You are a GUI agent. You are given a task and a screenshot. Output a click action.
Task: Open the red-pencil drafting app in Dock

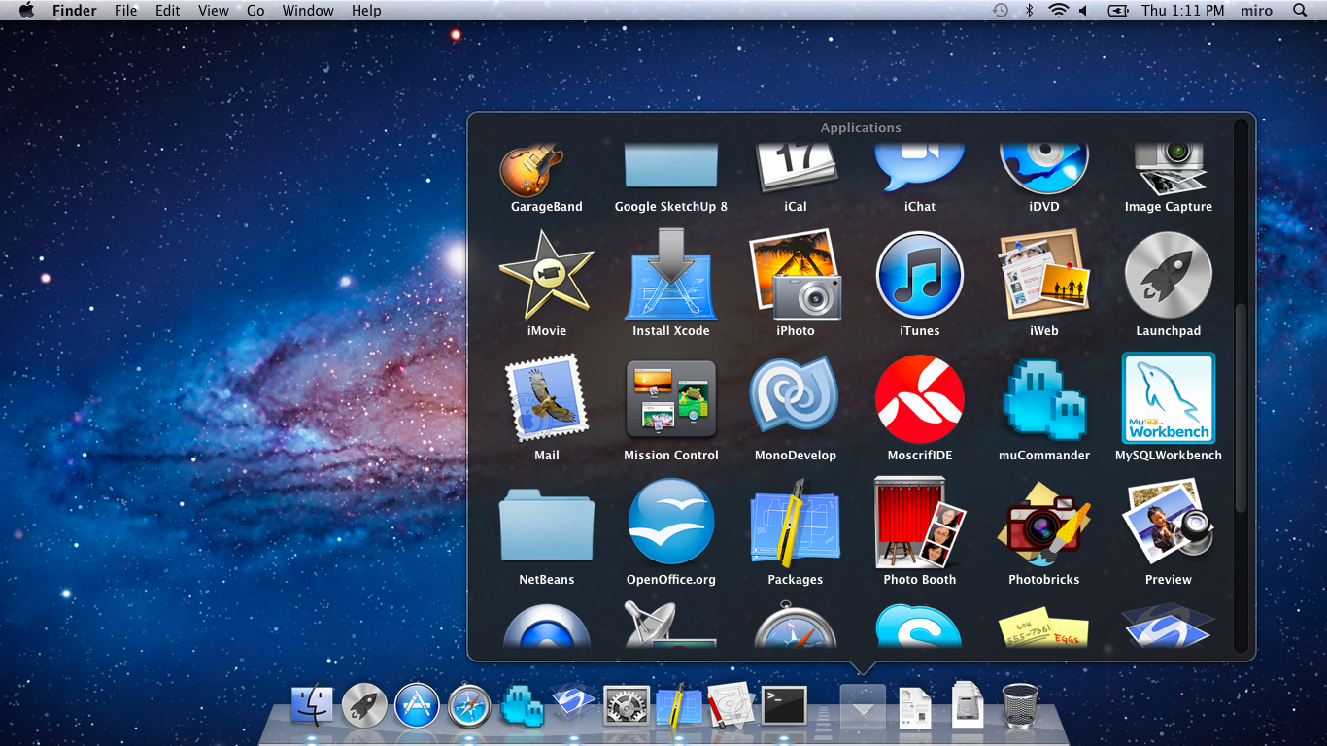pos(731,705)
